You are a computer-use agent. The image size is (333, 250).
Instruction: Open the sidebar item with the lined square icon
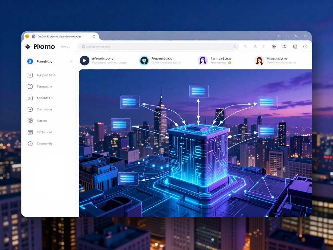(x=40, y=87)
